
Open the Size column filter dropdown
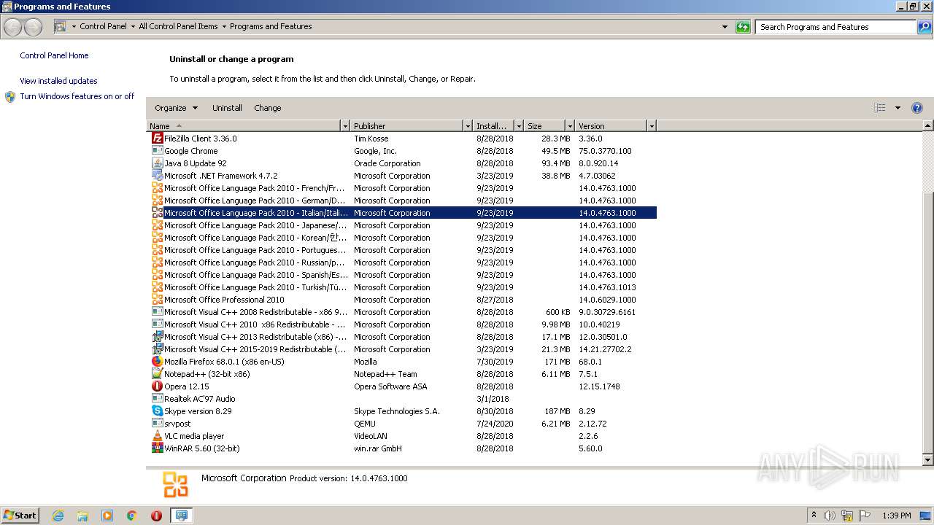pyautogui.click(x=570, y=126)
